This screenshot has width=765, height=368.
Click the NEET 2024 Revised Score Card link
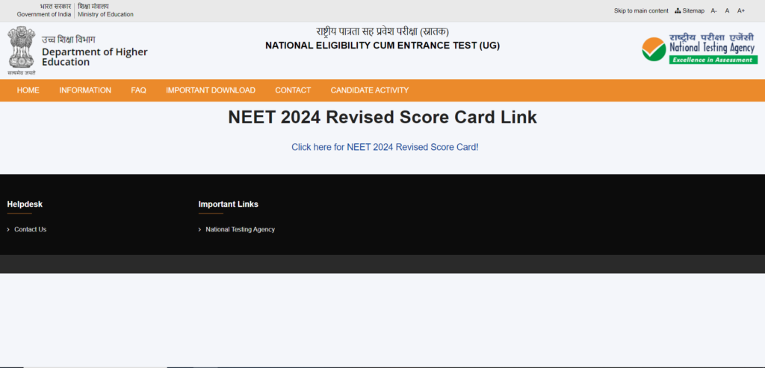(x=385, y=147)
